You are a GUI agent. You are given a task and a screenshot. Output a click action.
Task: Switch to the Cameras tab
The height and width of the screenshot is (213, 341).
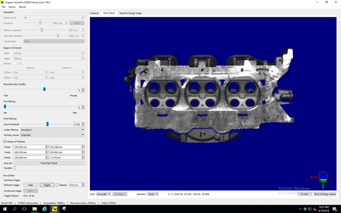(x=94, y=13)
